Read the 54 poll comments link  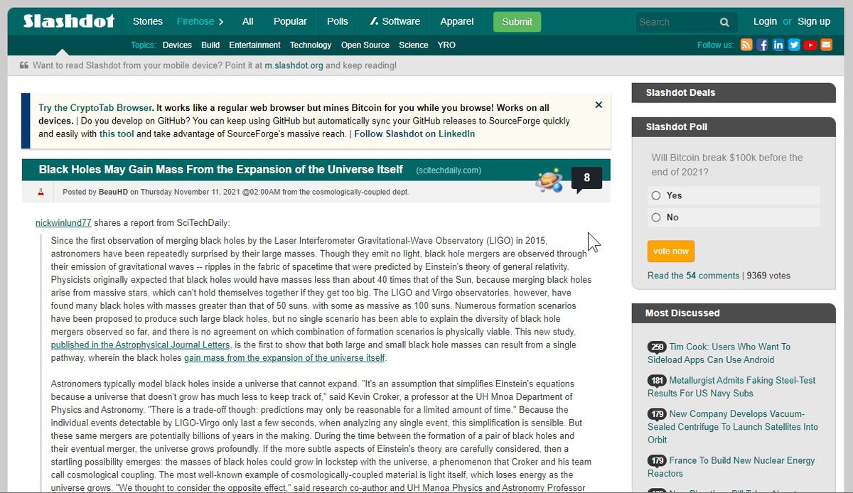[694, 276]
